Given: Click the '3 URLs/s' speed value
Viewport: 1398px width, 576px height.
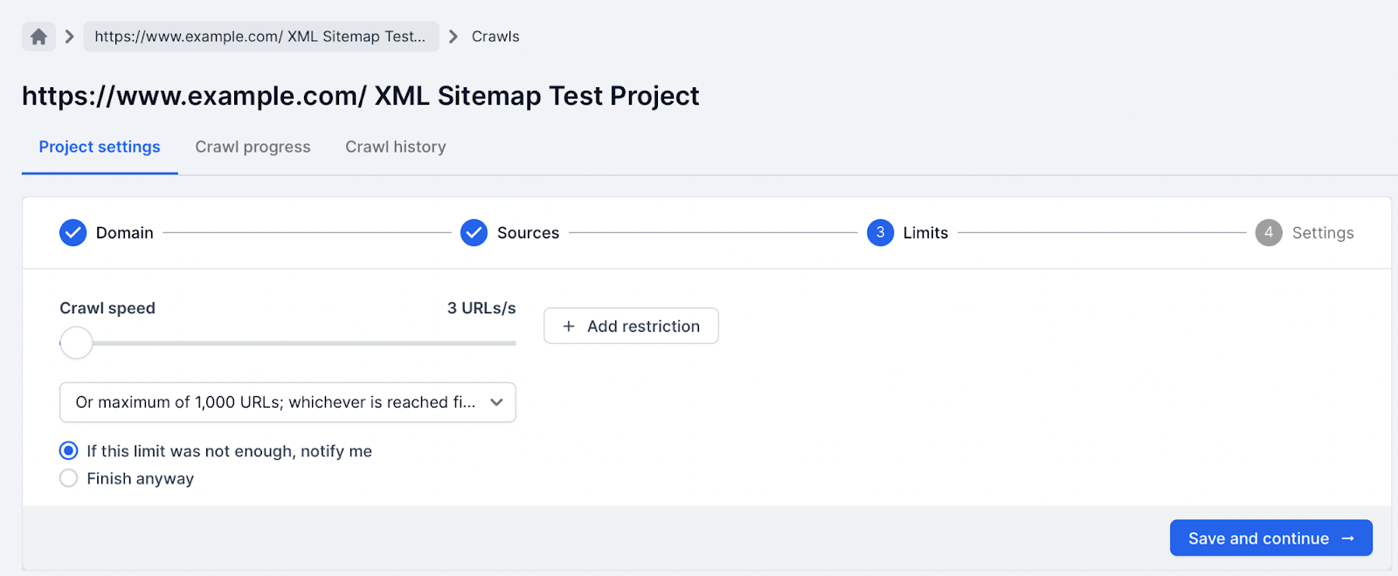Looking at the screenshot, I should pyautogui.click(x=481, y=308).
